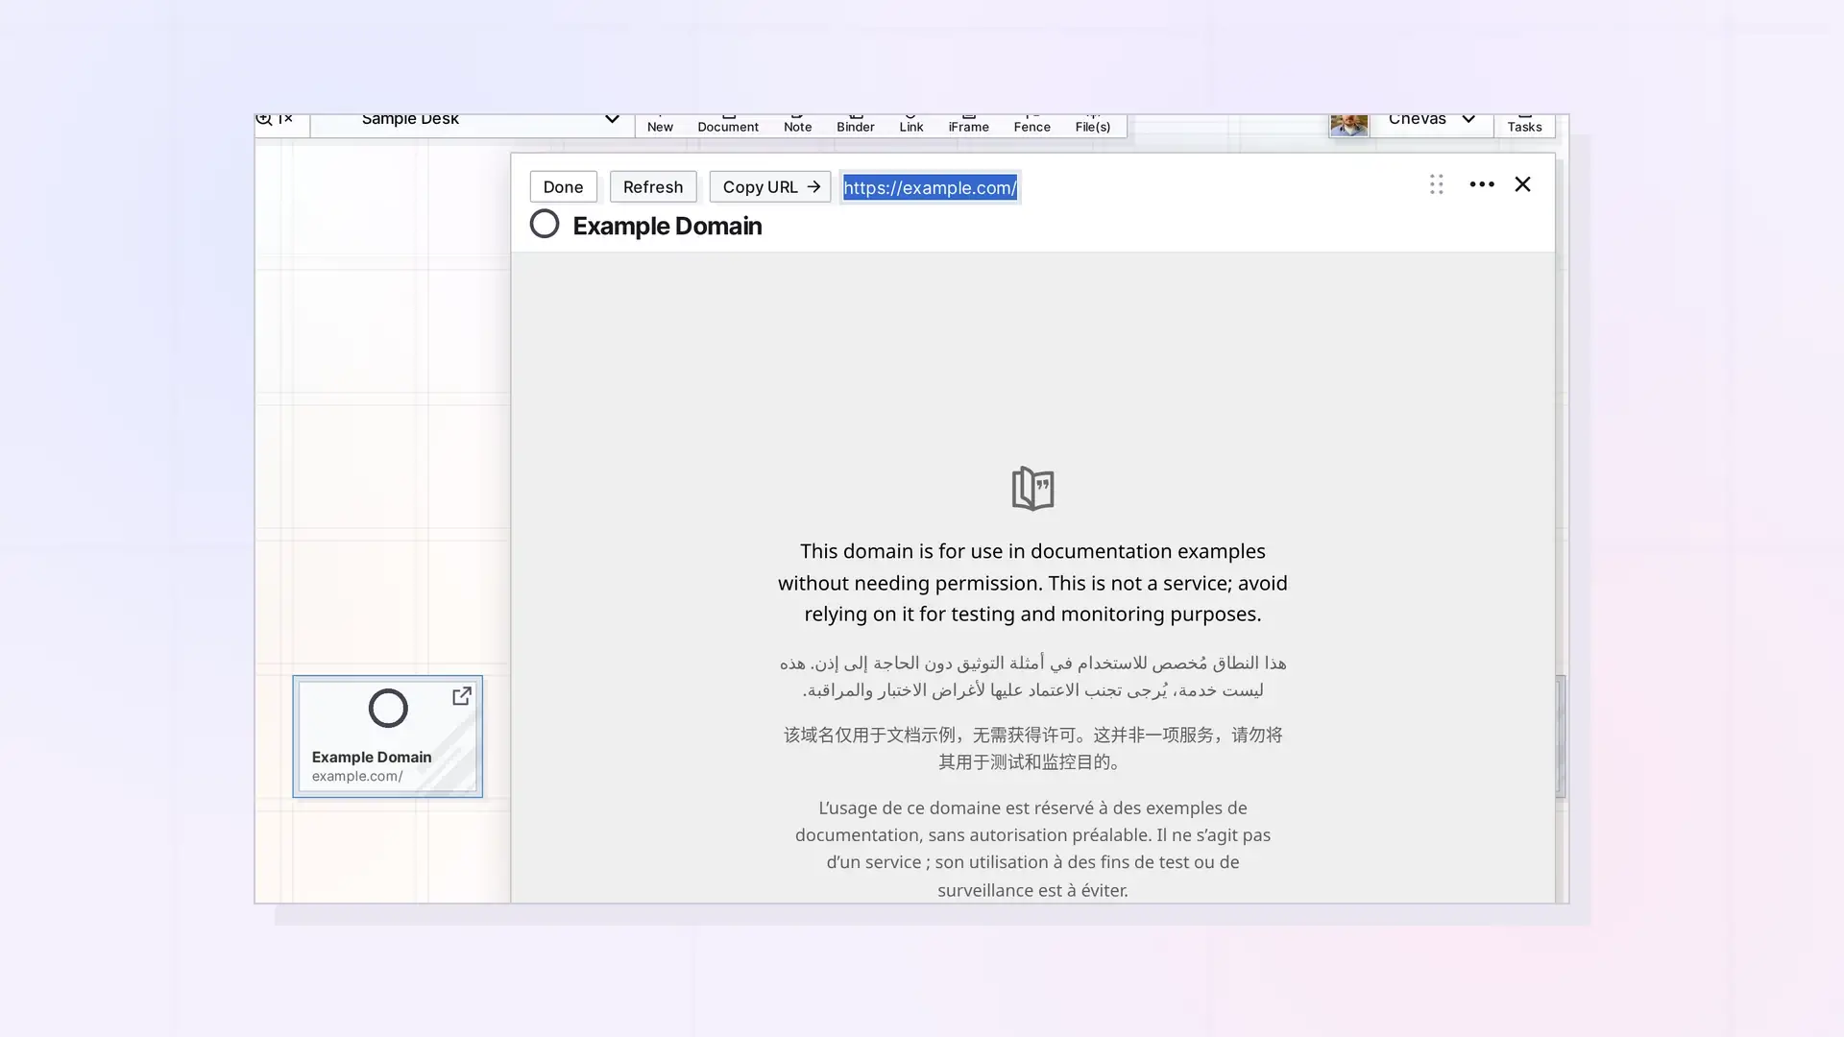Click the Example Domain panel title
This screenshot has width=1844, height=1037.
coord(667,226)
